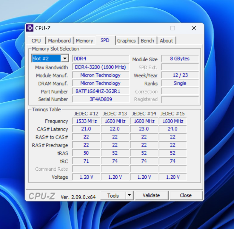
Task: Switch to the Graphics tab
Action: coord(127,40)
